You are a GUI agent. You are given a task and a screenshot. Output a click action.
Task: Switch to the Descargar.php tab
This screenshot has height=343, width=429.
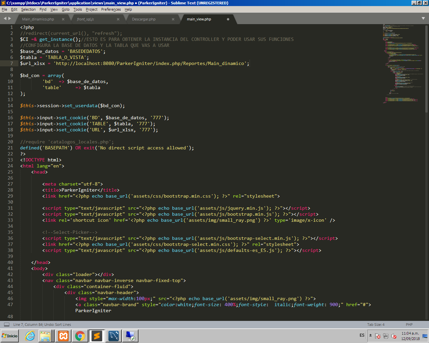click(144, 19)
